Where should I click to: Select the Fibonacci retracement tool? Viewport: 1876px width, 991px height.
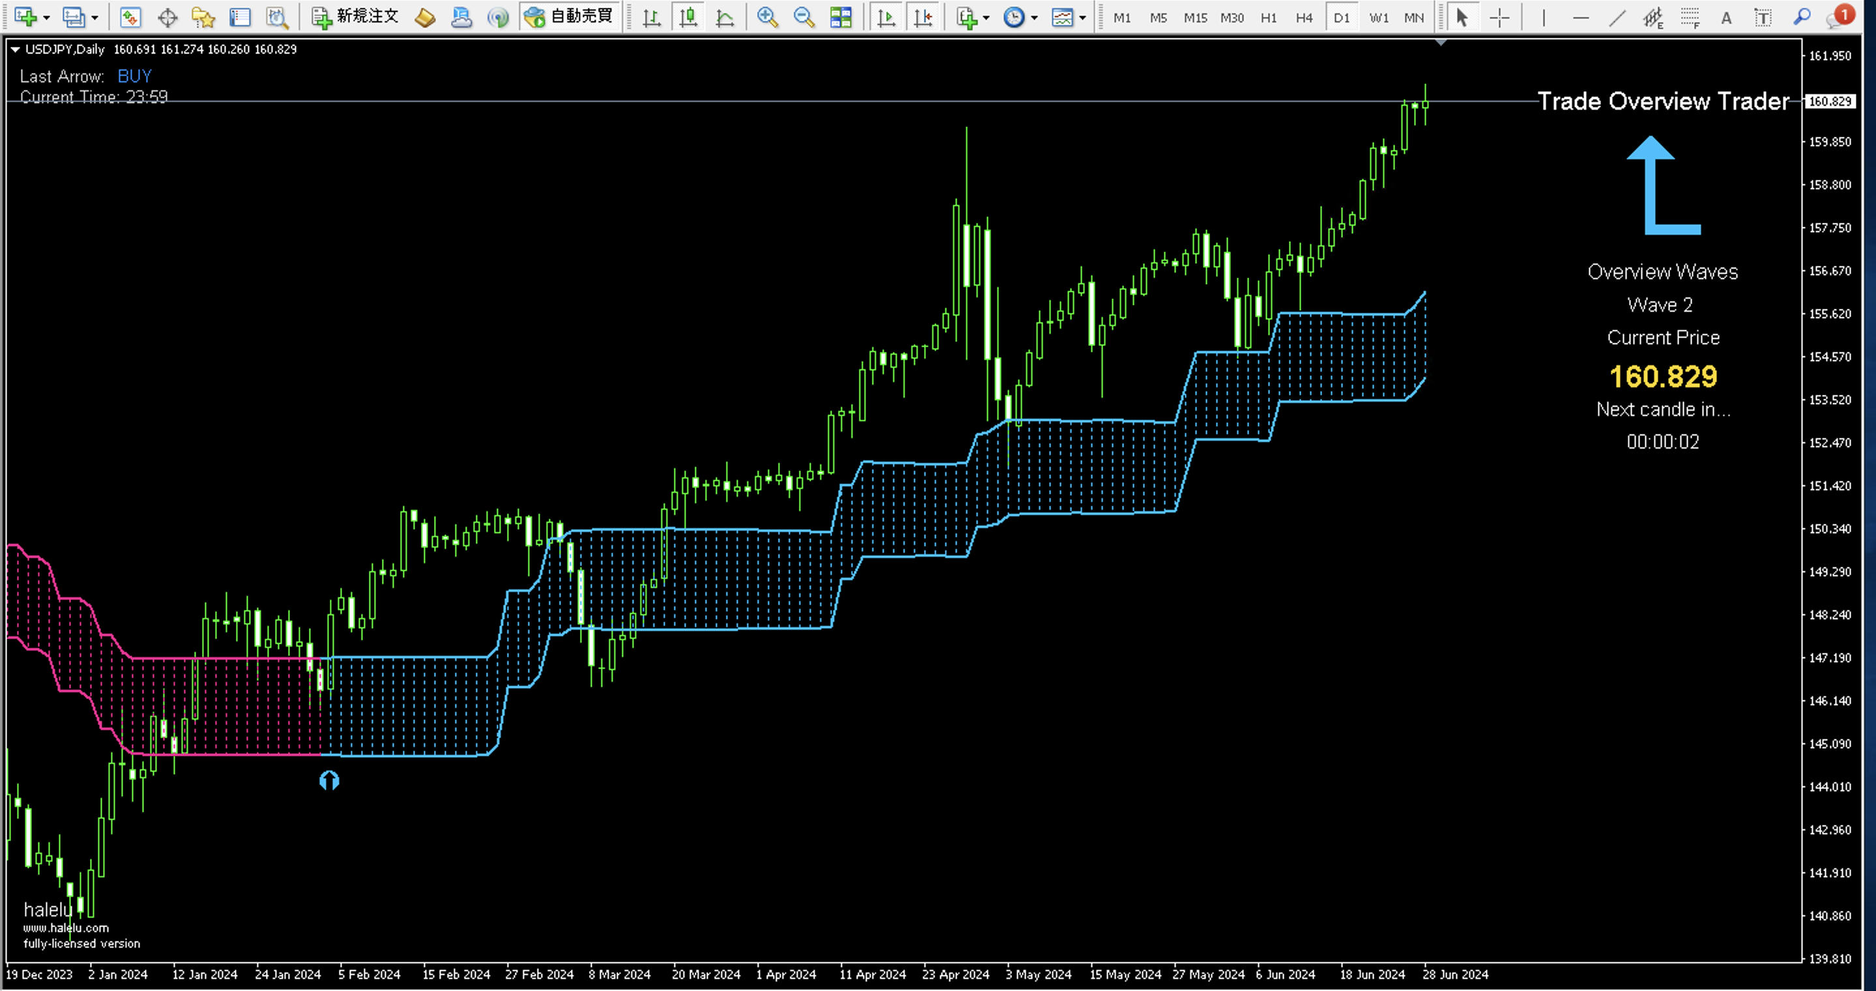pos(1690,18)
